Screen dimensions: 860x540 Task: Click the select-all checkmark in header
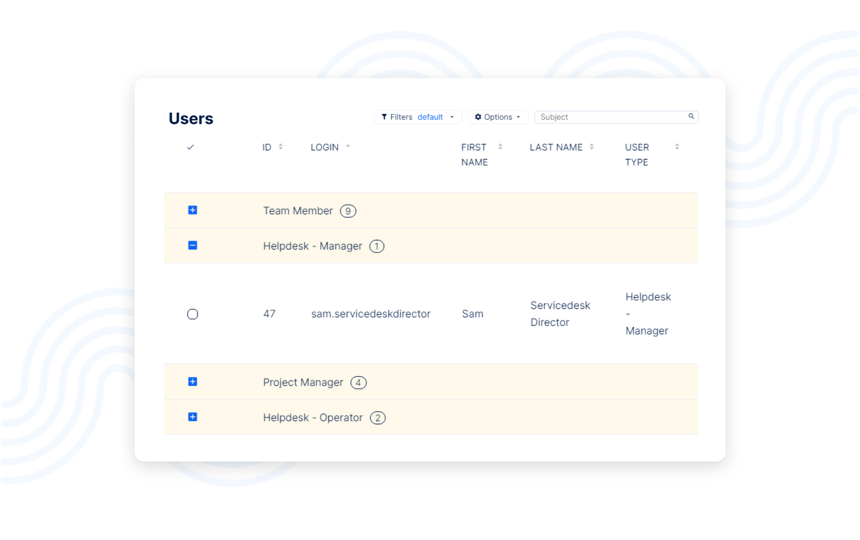point(190,147)
